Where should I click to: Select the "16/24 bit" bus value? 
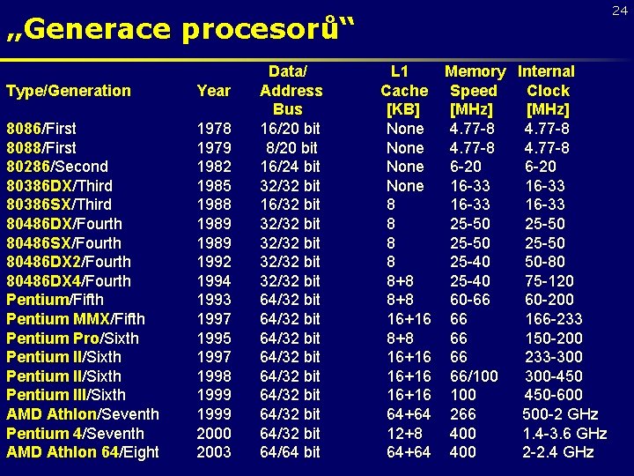(x=290, y=167)
